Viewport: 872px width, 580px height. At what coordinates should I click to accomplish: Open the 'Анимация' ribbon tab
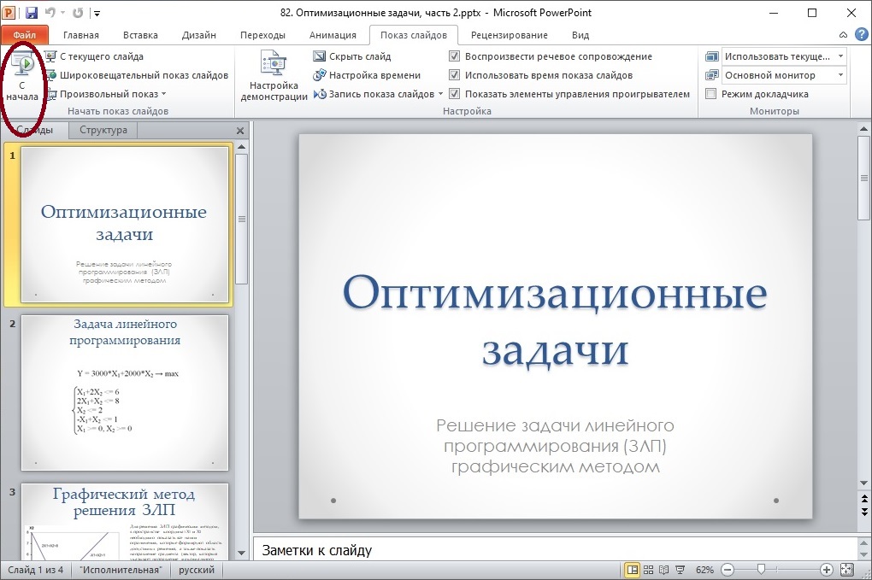click(x=333, y=35)
